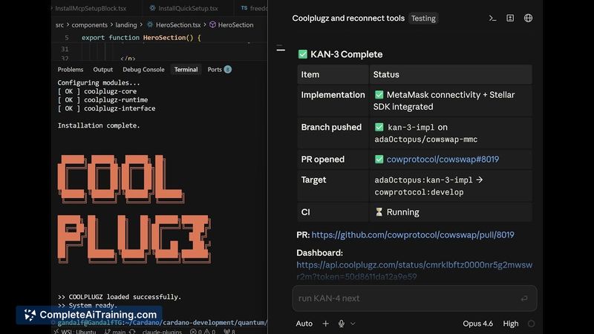Viewport: 594px width, 334px height.
Task: Click the forwarded ports indicator in status bar
Action: (x=229, y=331)
